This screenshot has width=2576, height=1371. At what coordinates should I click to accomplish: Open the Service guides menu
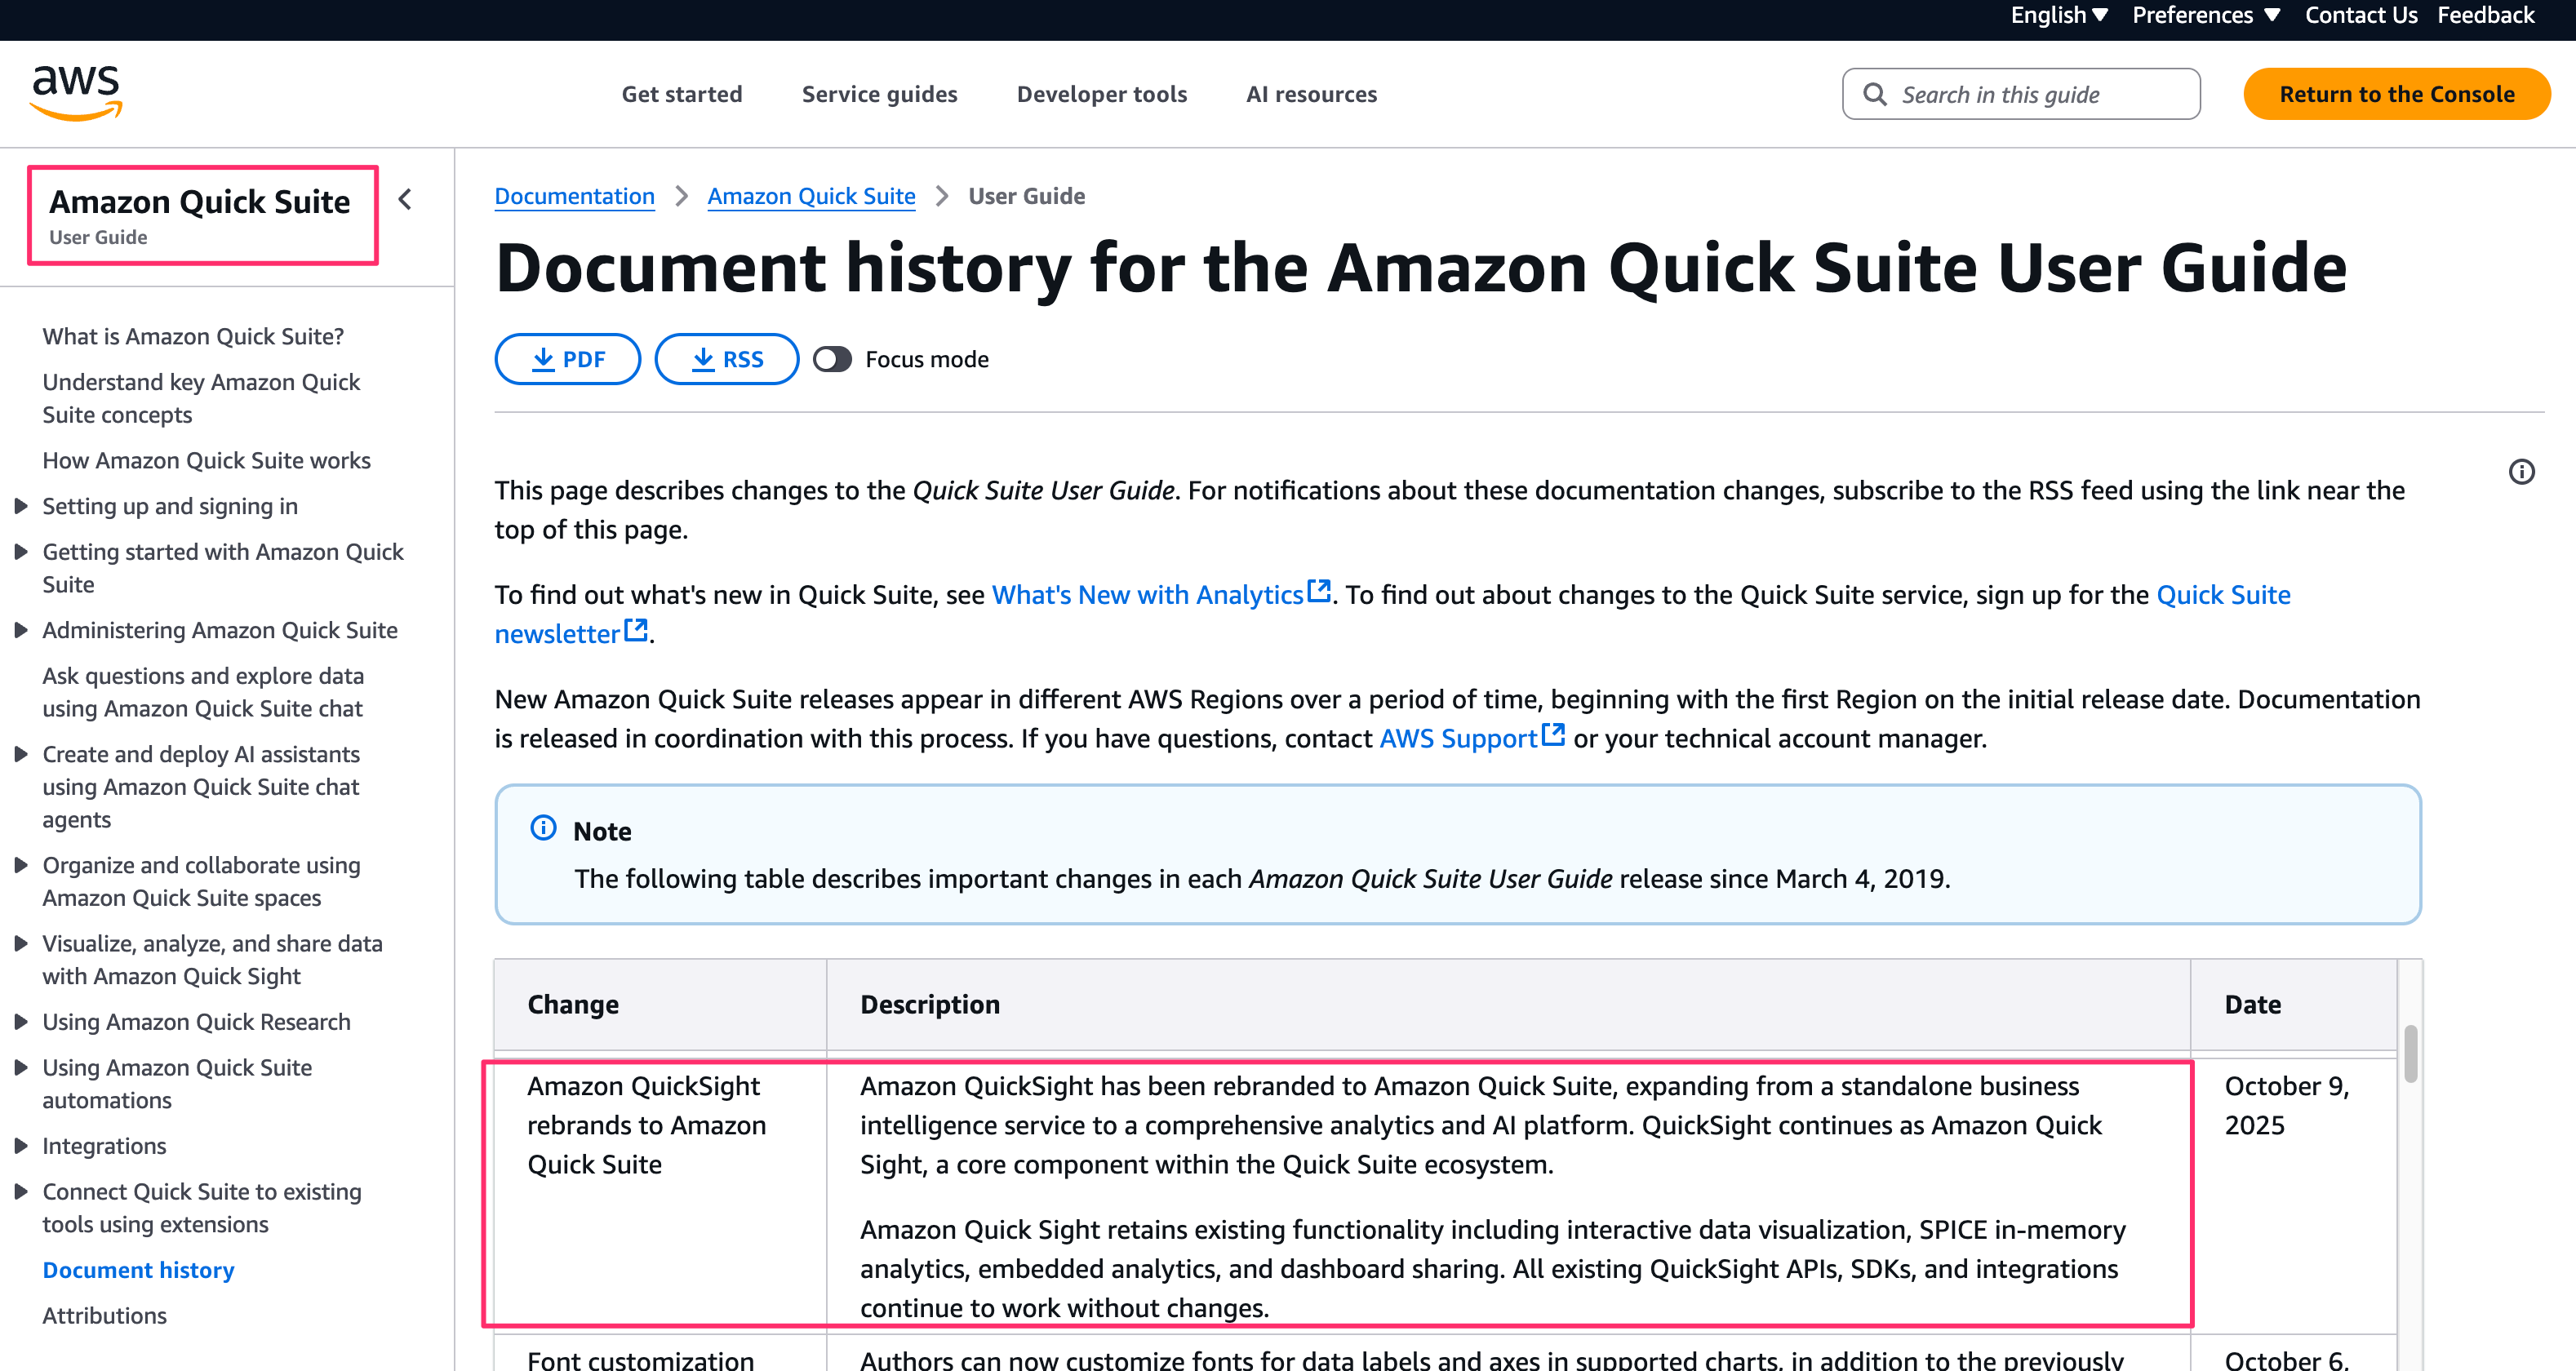click(x=879, y=94)
